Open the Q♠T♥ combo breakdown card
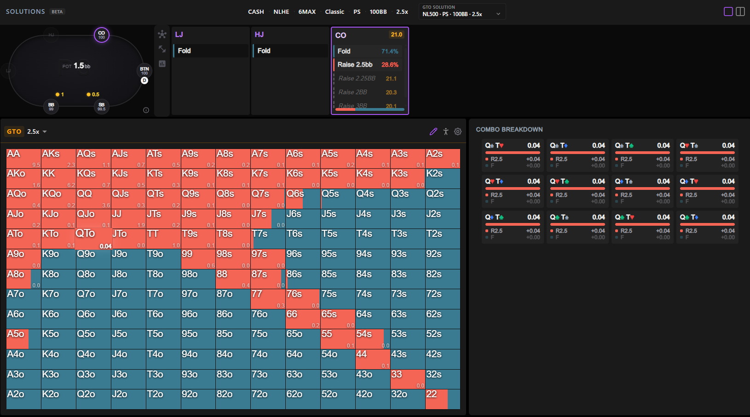This screenshot has height=417, width=750. tap(513, 156)
